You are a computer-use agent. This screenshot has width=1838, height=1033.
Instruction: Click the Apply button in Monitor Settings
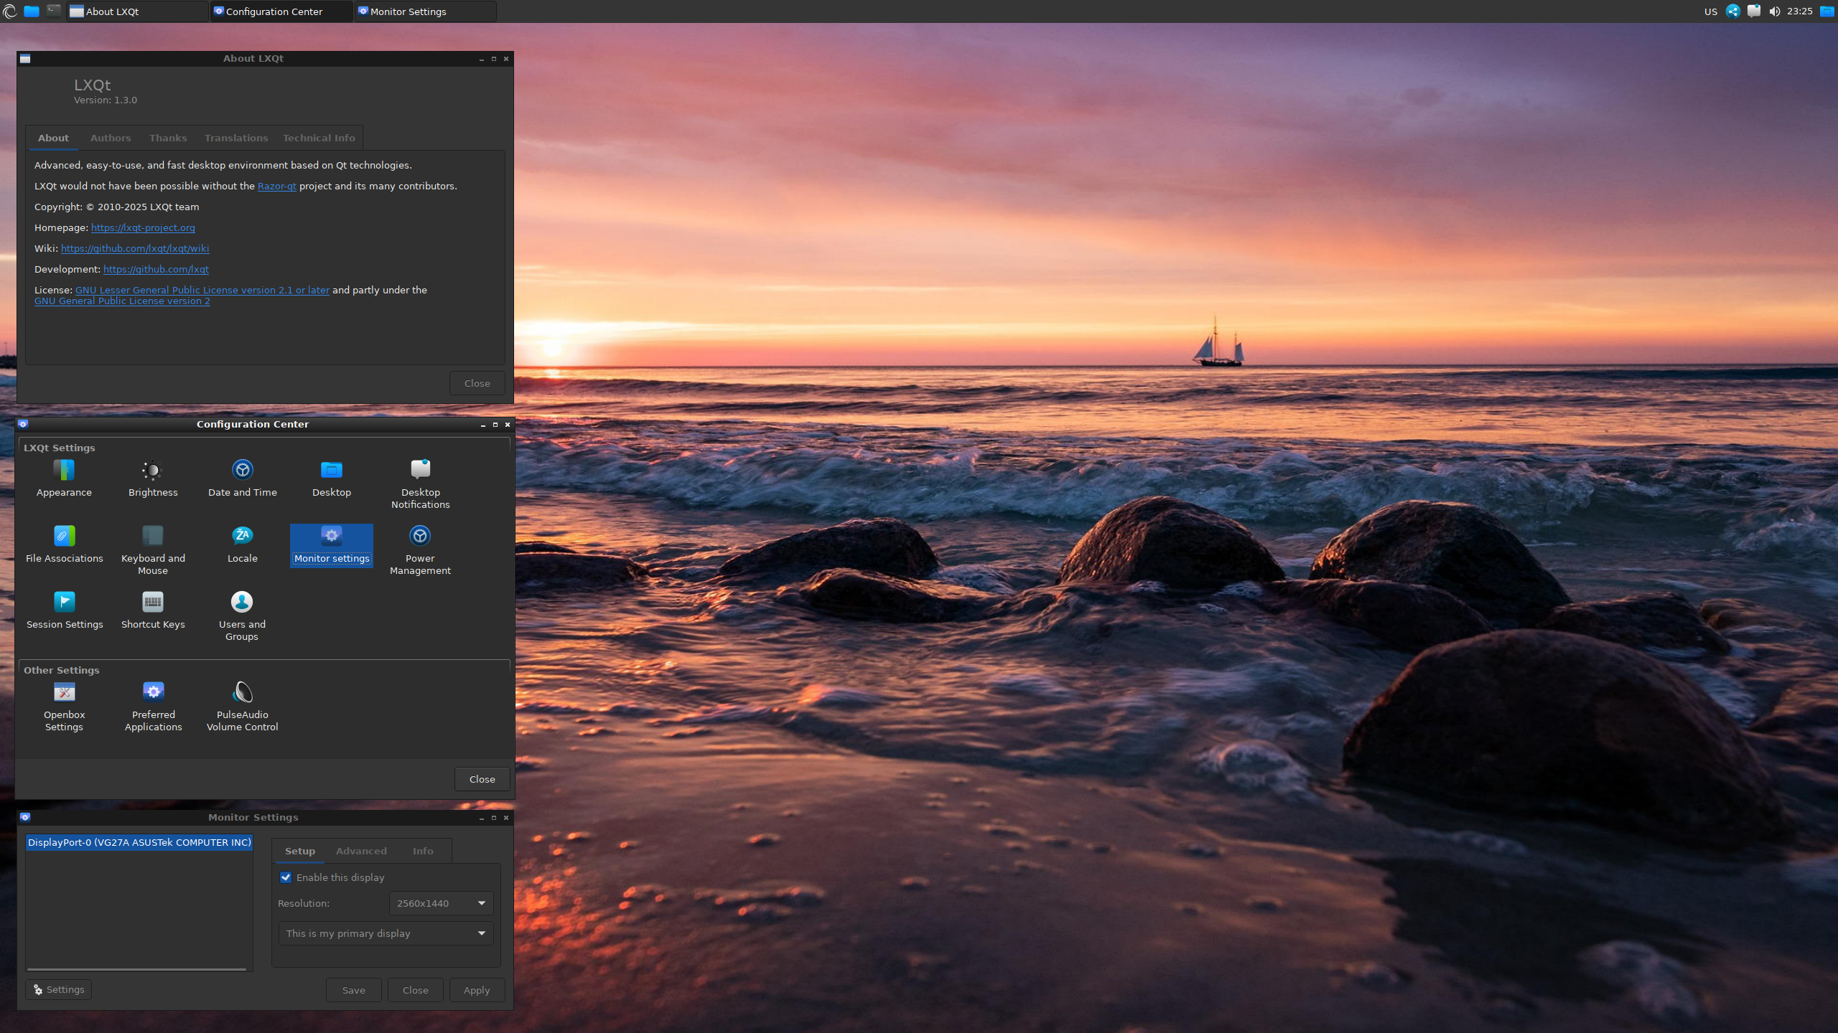477,990
